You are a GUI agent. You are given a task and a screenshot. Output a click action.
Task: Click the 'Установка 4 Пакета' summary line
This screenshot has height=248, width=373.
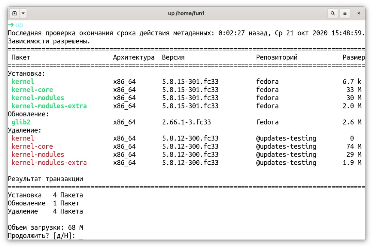click(x=45, y=195)
